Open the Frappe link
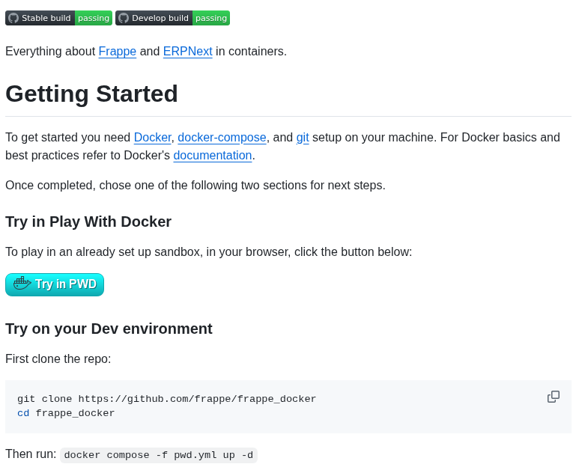 (118, 52)
